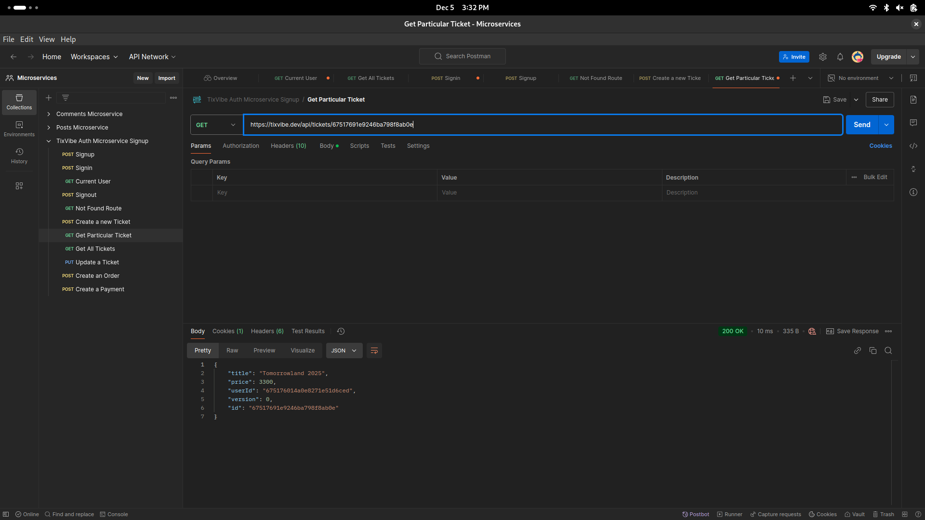
Task: Open the JSON format dropdown
Action: tap(344, 351)
